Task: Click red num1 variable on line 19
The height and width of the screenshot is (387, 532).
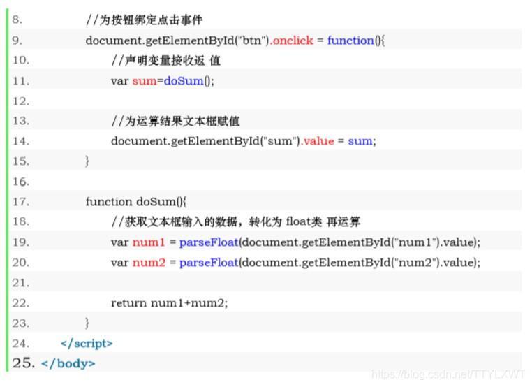Action: pyautogui.click(x=149, y=242)
